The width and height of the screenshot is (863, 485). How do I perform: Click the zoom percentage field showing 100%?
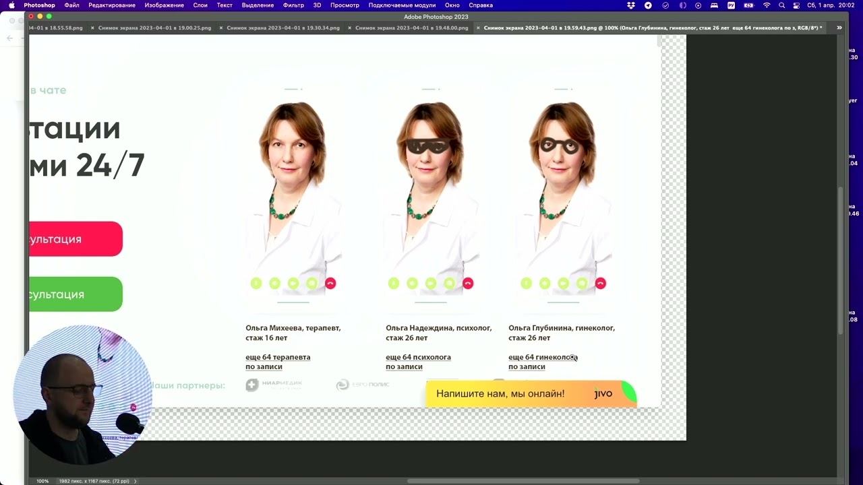click(42, 481)
